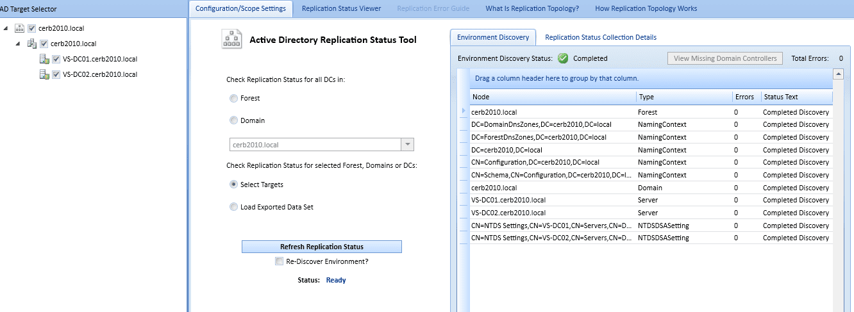Select the CN=NTDS Settings,CN=VS-DC02 row
Image resolution: width=854 pixels, height=312 pixels.
651,238
